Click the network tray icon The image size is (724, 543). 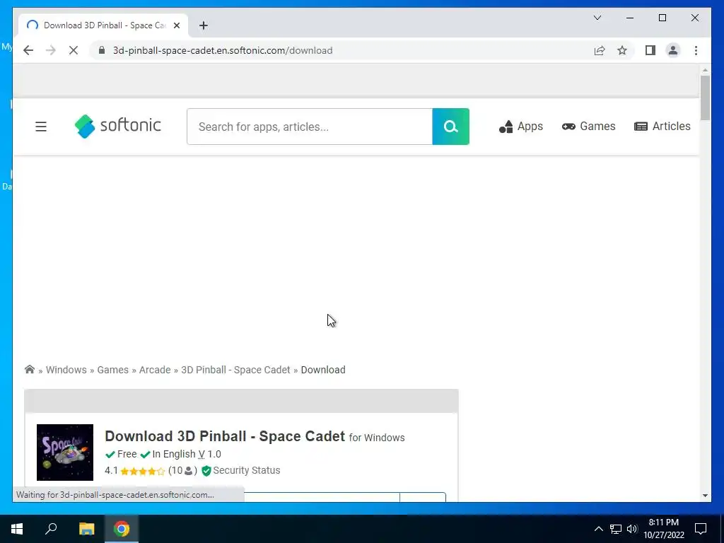click(x=616, y=529)
